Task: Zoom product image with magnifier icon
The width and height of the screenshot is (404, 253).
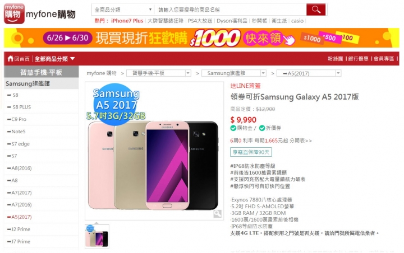Action: click(217, 213)
